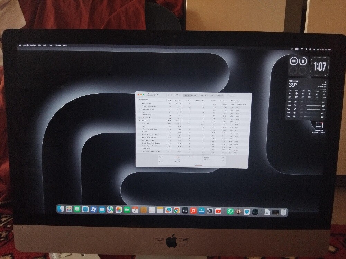
Task: Switch to the Memory tab
Action: tap(195, 96)
